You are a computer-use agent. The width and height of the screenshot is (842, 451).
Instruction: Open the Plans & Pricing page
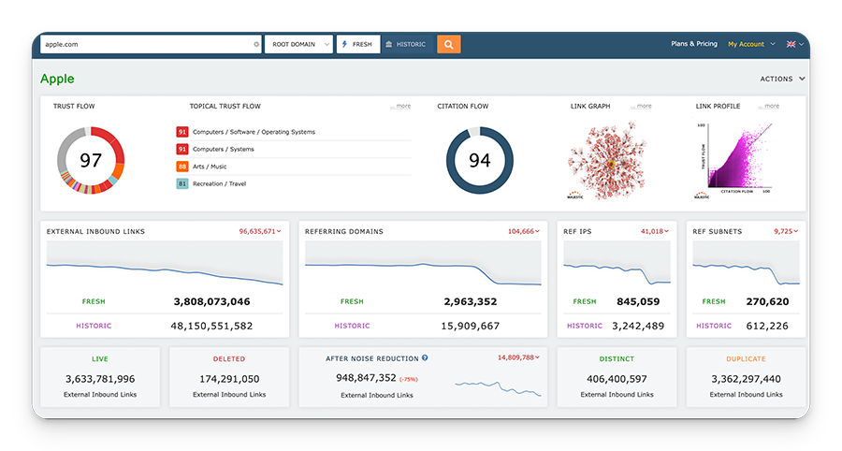tap(694, 44)
